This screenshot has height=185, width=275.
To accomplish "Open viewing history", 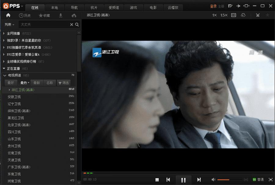I will [x=25, y=16].
